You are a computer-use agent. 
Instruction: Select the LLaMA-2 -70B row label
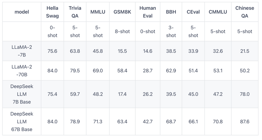point(22,71)
